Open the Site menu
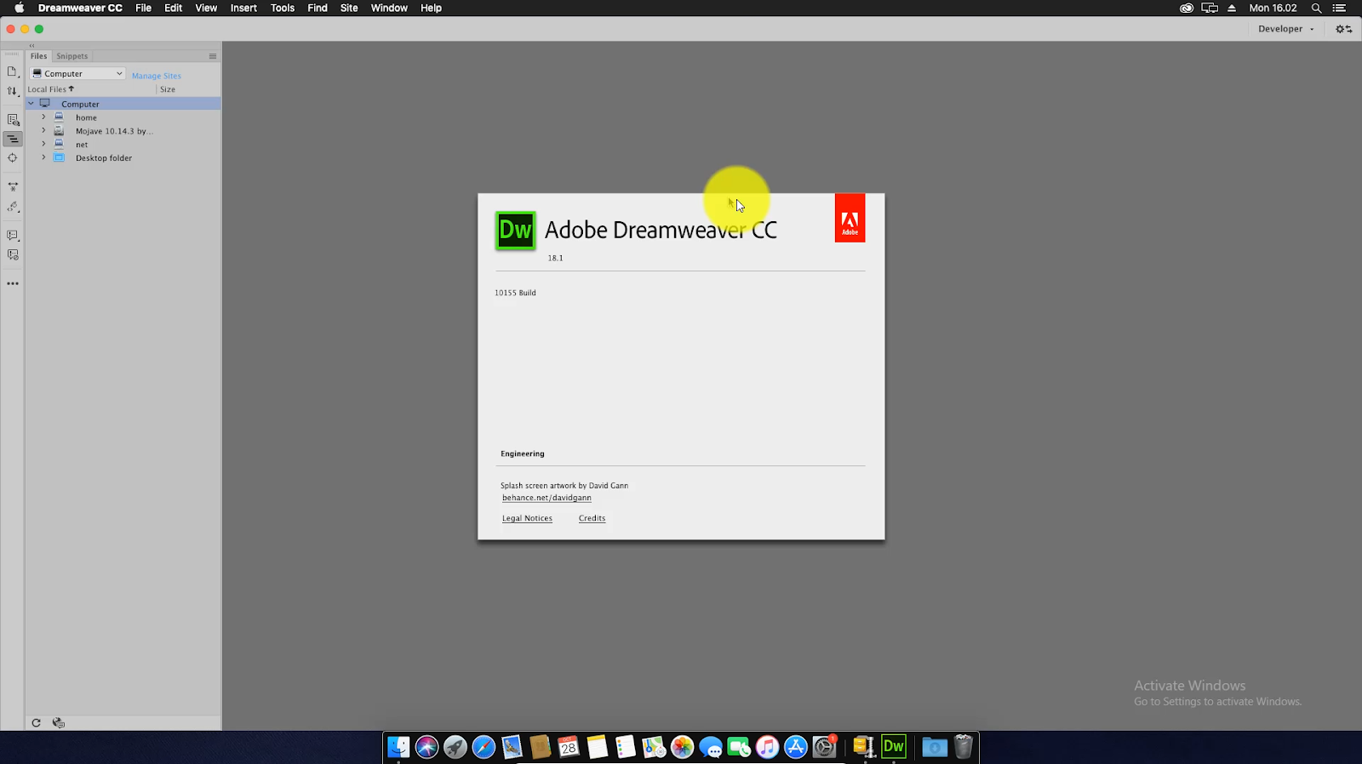Image resolution: width=1362 pixels, height=764 pixels. [x=349, y=8]
